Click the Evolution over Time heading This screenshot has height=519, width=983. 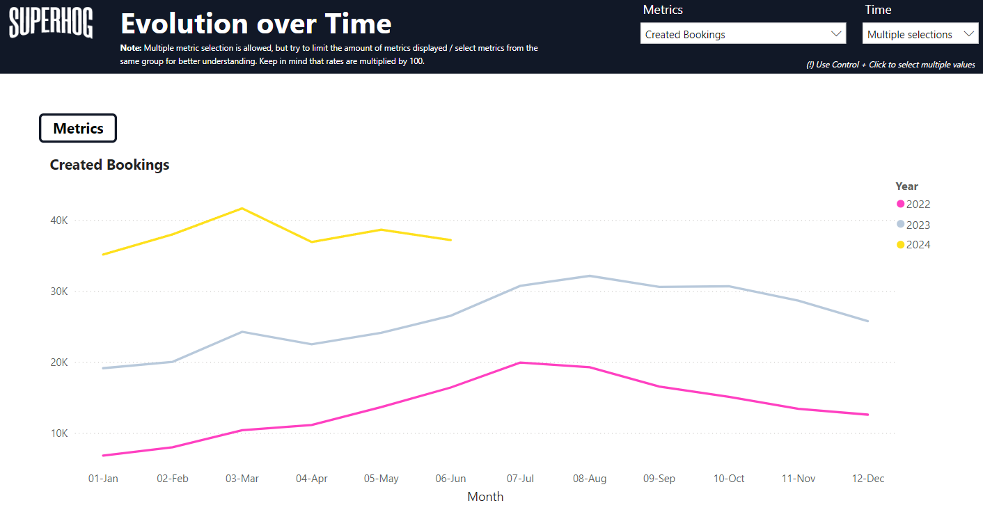[255, 24]
